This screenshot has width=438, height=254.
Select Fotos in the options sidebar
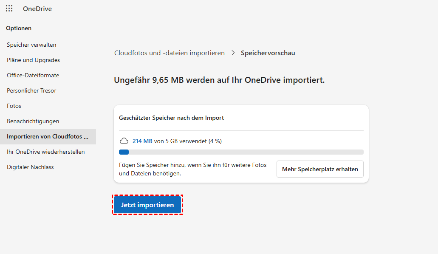14,106
